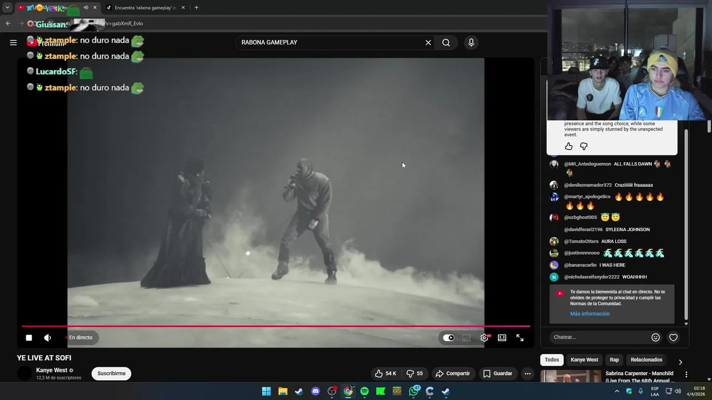Mute the video player volume
Image resolution: width=712 pixels, height=400 pixels.
[x=48, y=338]
